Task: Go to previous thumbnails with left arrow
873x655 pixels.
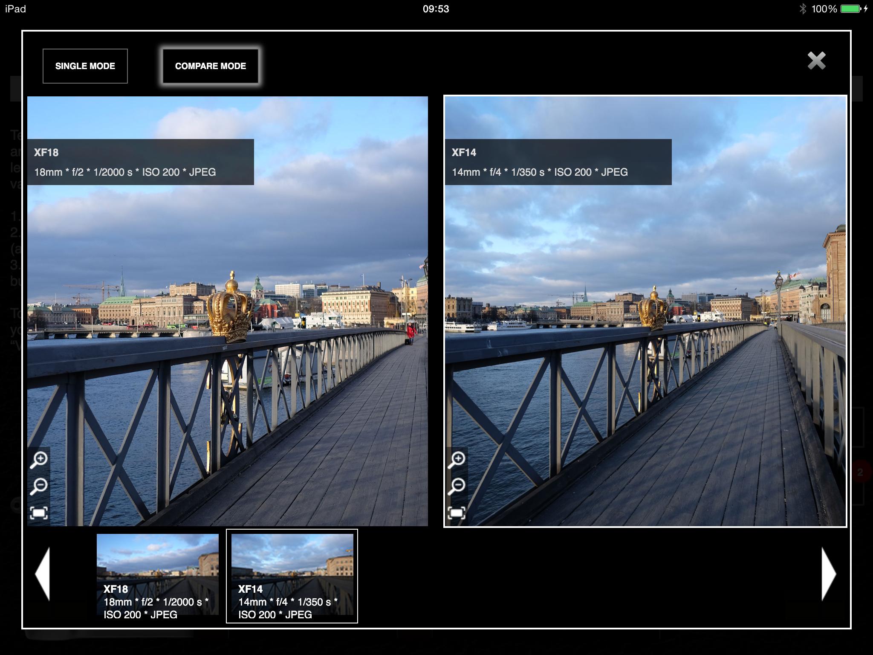Action: (43, 574)
